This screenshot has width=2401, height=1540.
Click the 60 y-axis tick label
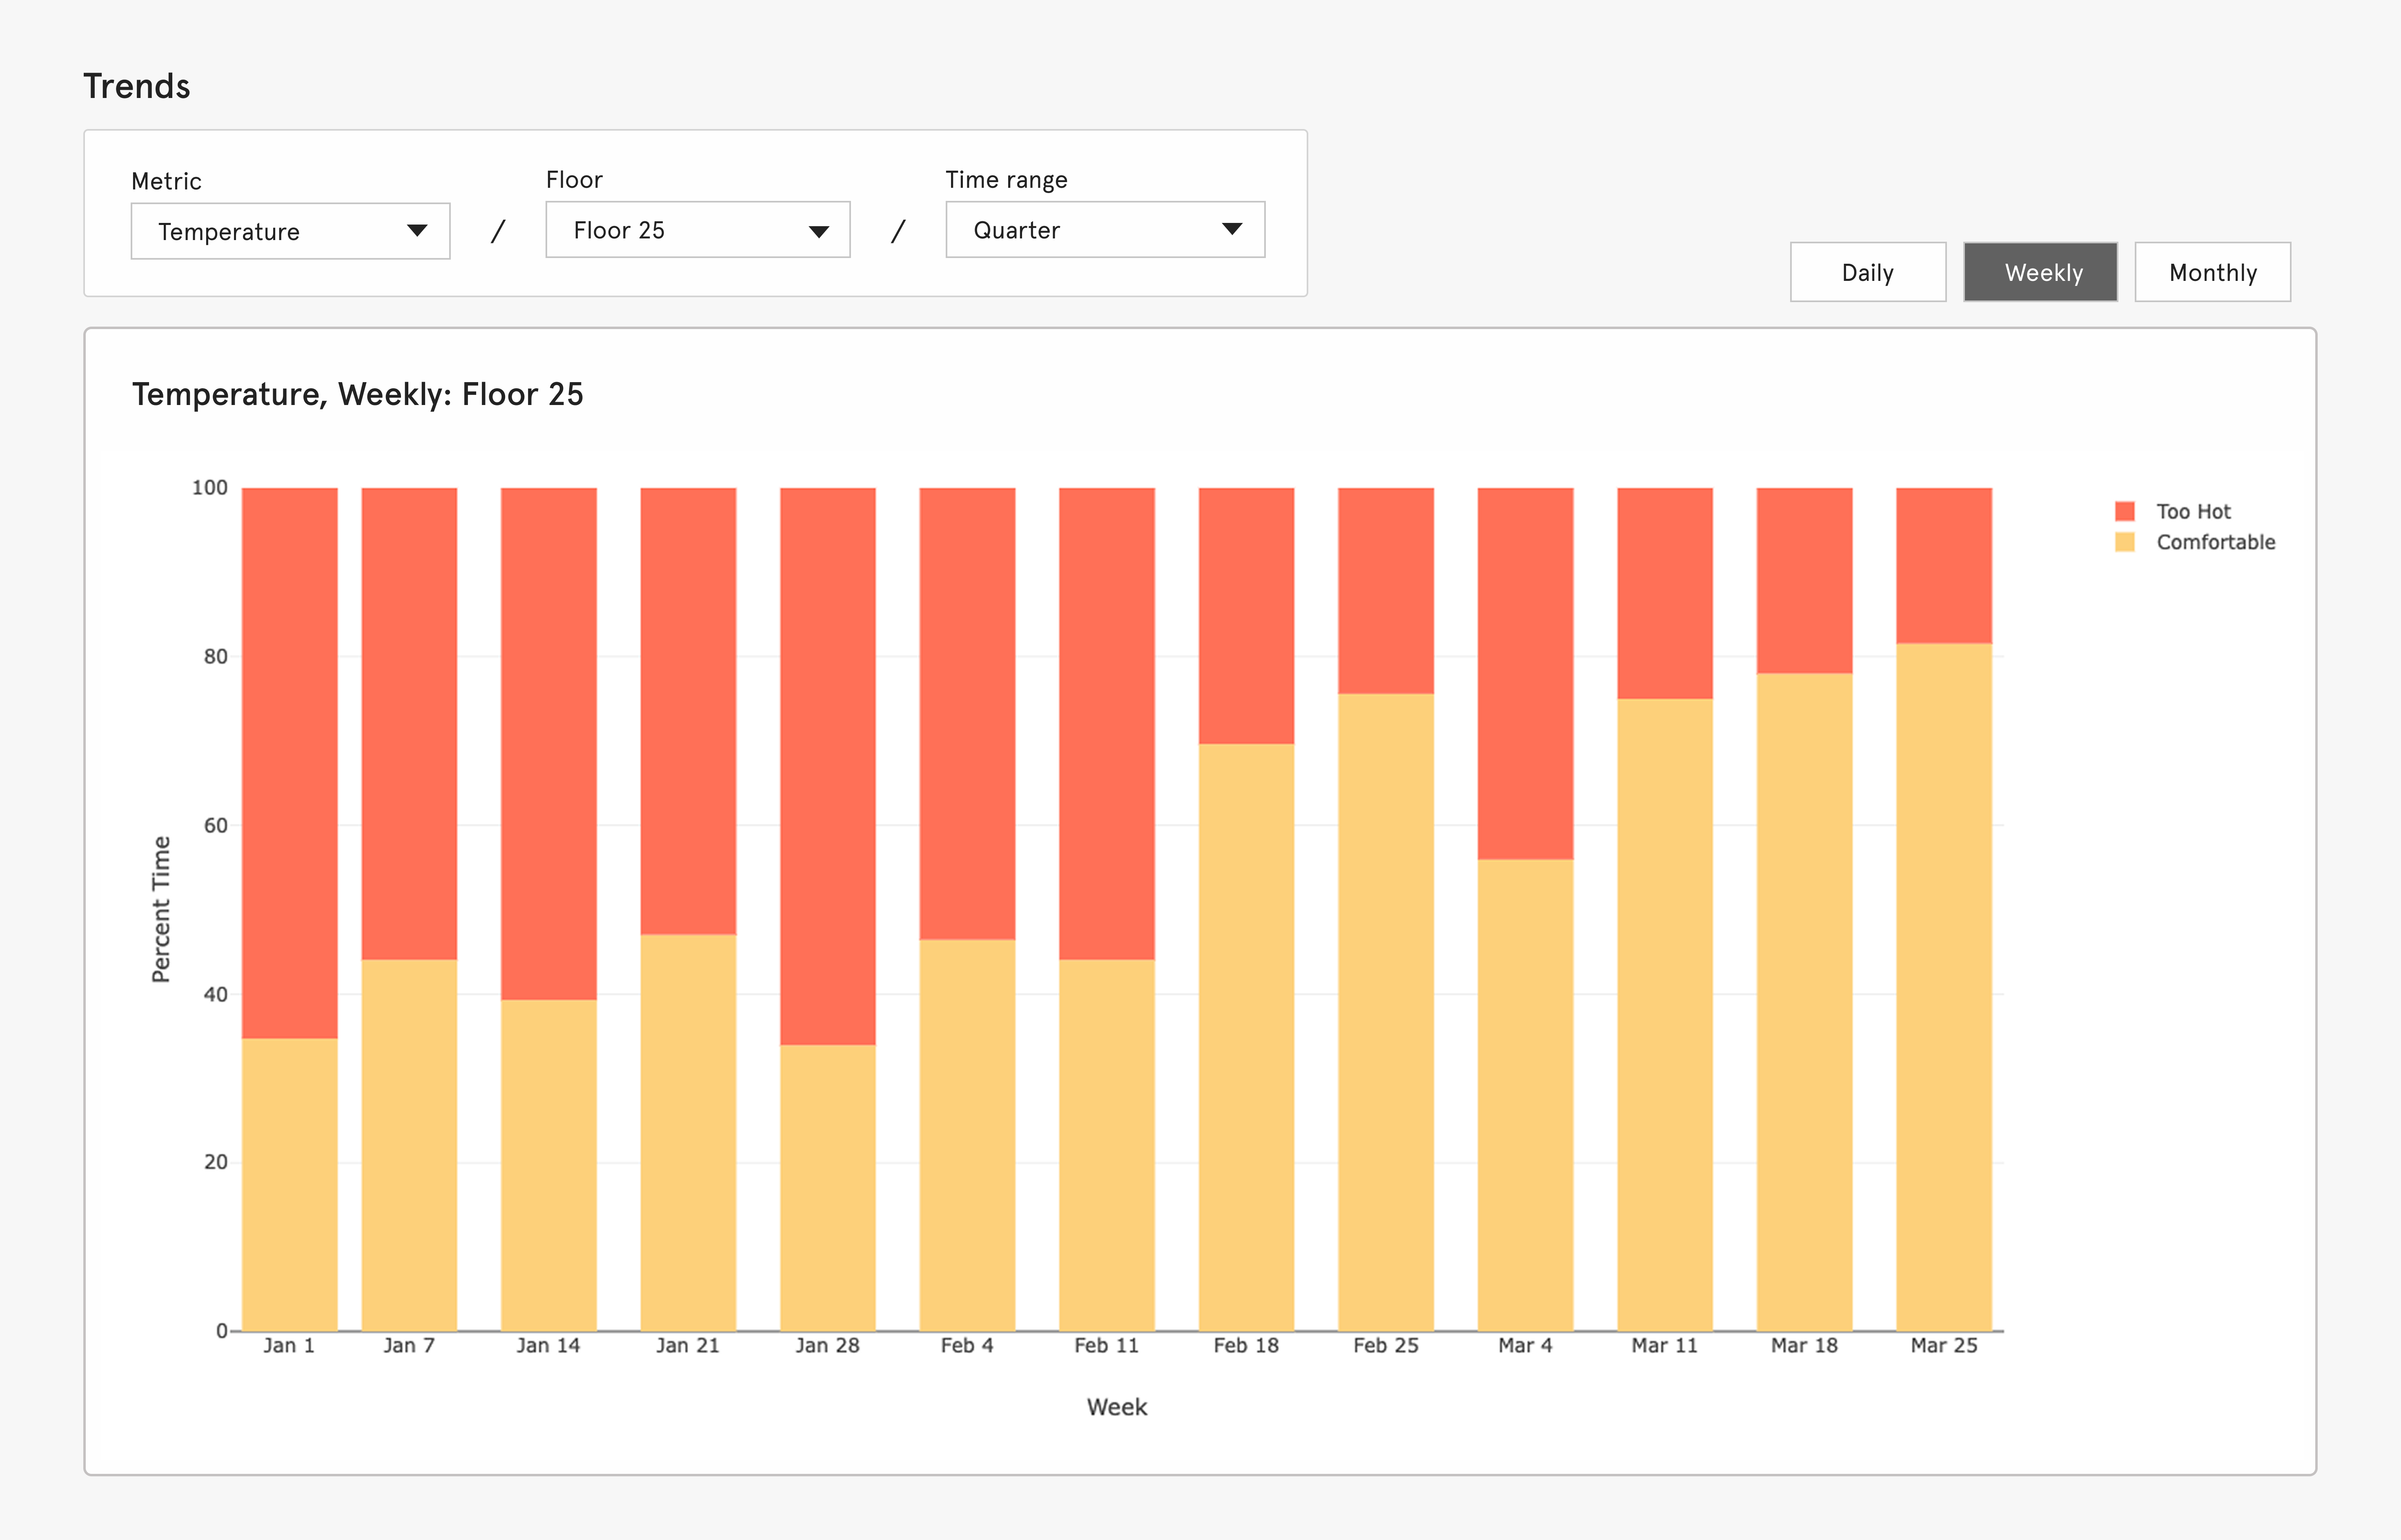pyautogui.click(x=215, y=825)
